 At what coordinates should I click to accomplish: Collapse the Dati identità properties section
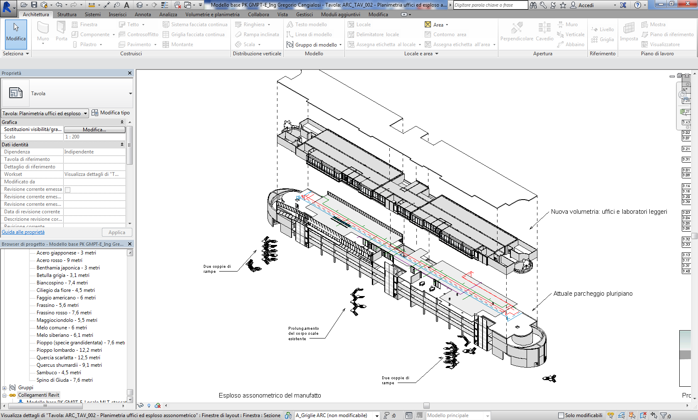[122, 145]
